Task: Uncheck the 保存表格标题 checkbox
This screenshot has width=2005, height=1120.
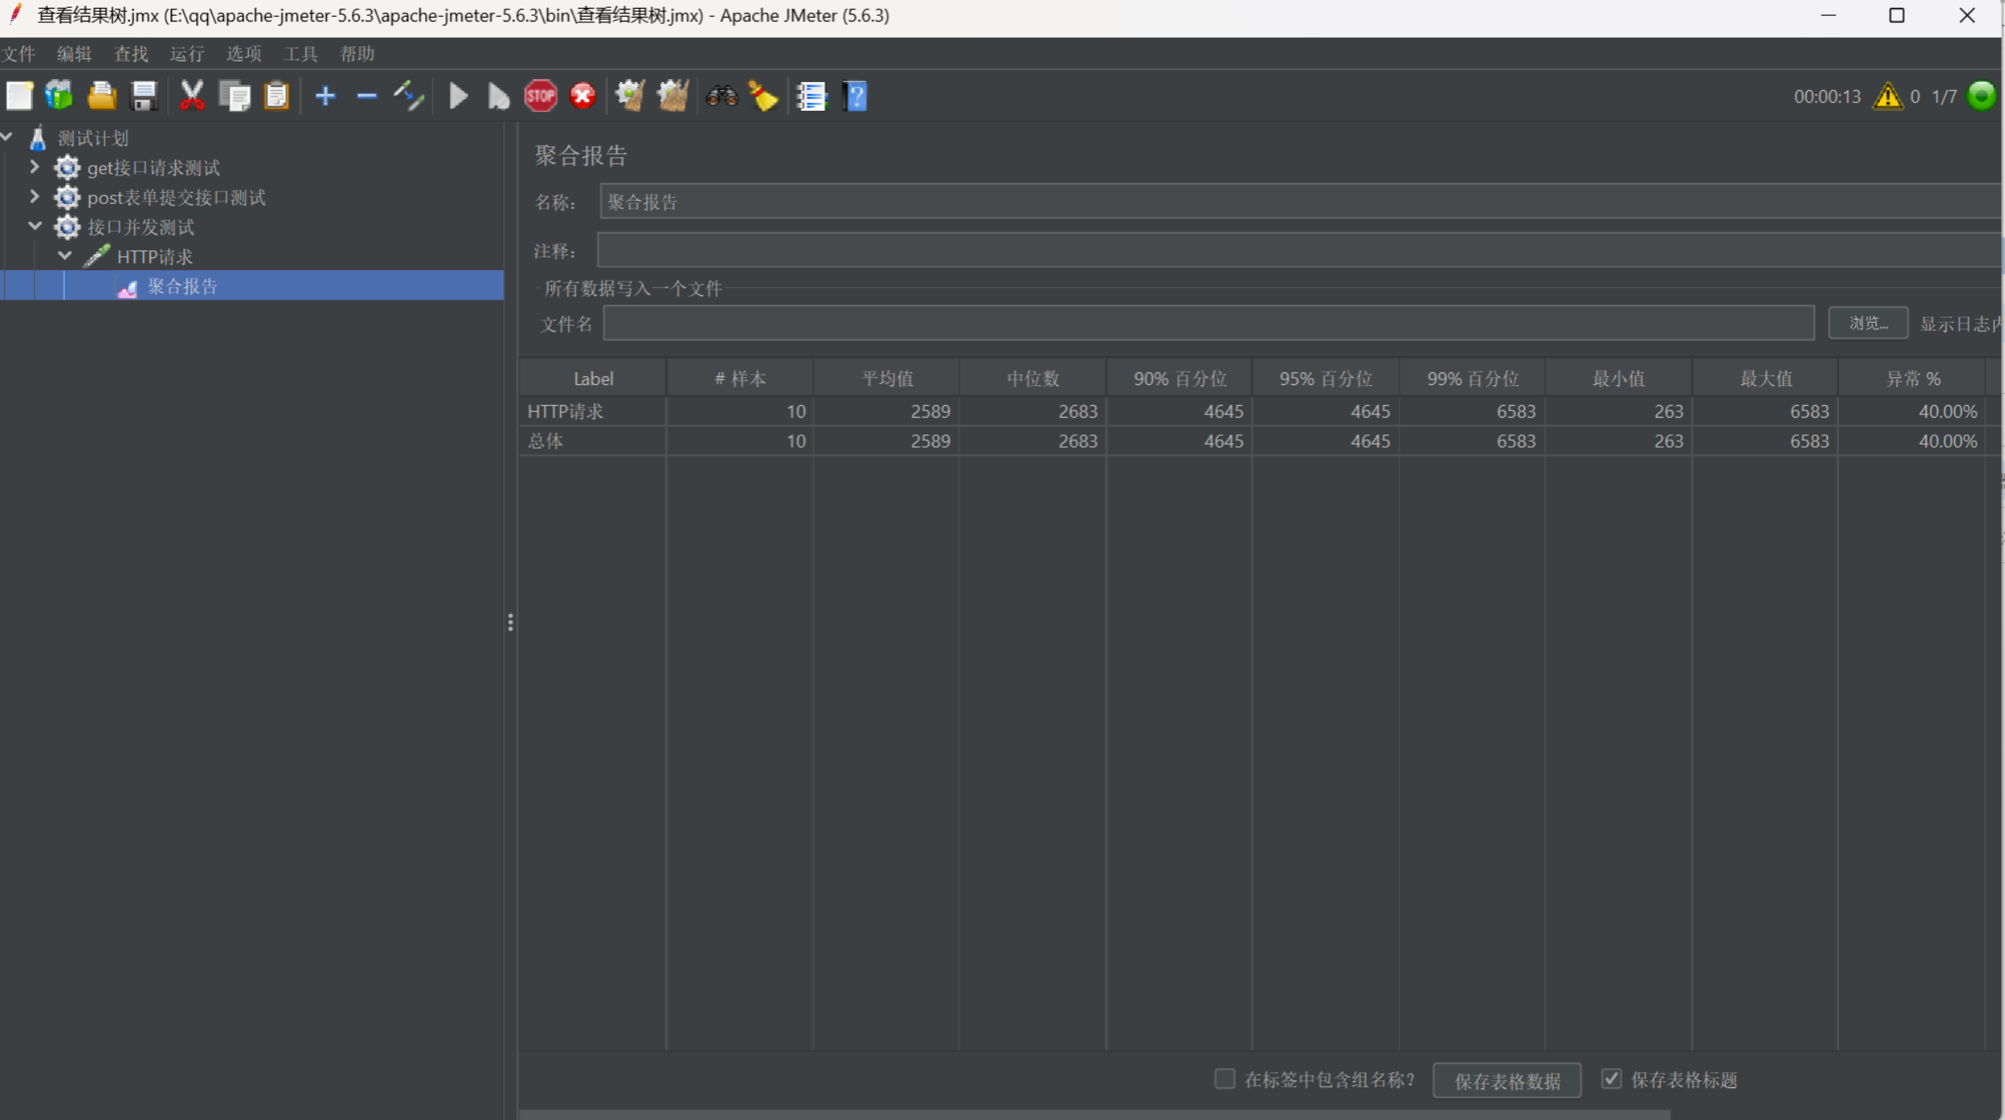Action: [1611, 1079]
